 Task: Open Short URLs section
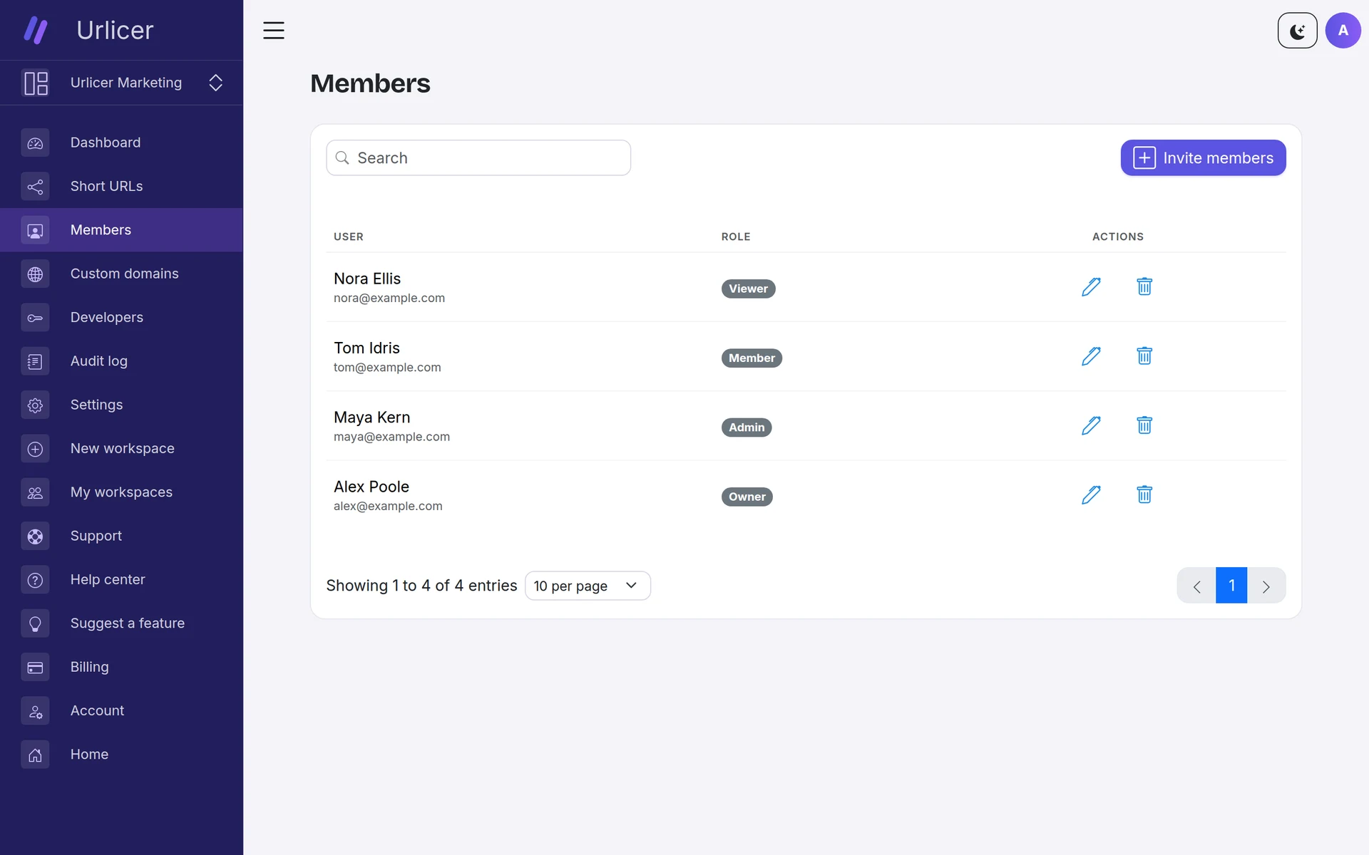click(x=121, y=186)
